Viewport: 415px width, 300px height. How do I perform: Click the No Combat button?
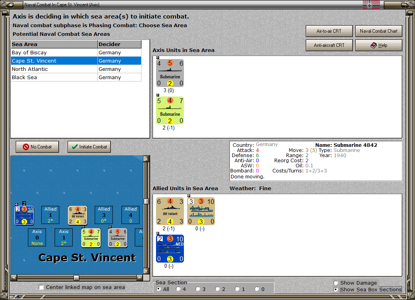37,147
